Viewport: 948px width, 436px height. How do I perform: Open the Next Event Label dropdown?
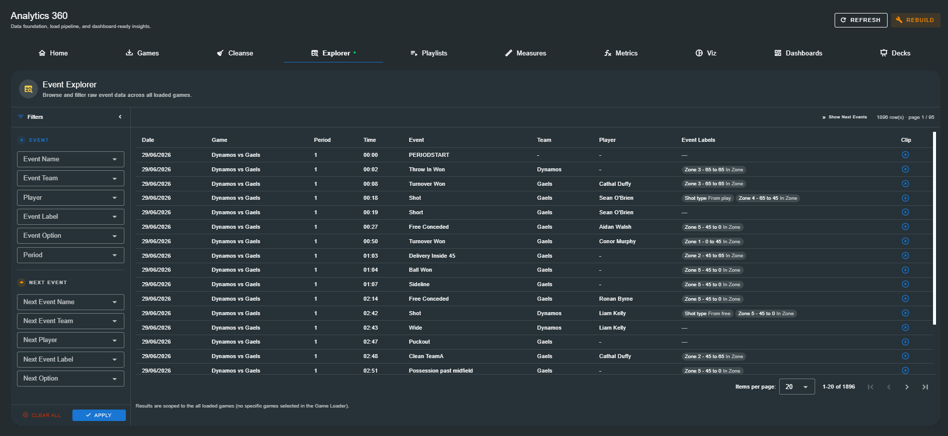point(70,360)
